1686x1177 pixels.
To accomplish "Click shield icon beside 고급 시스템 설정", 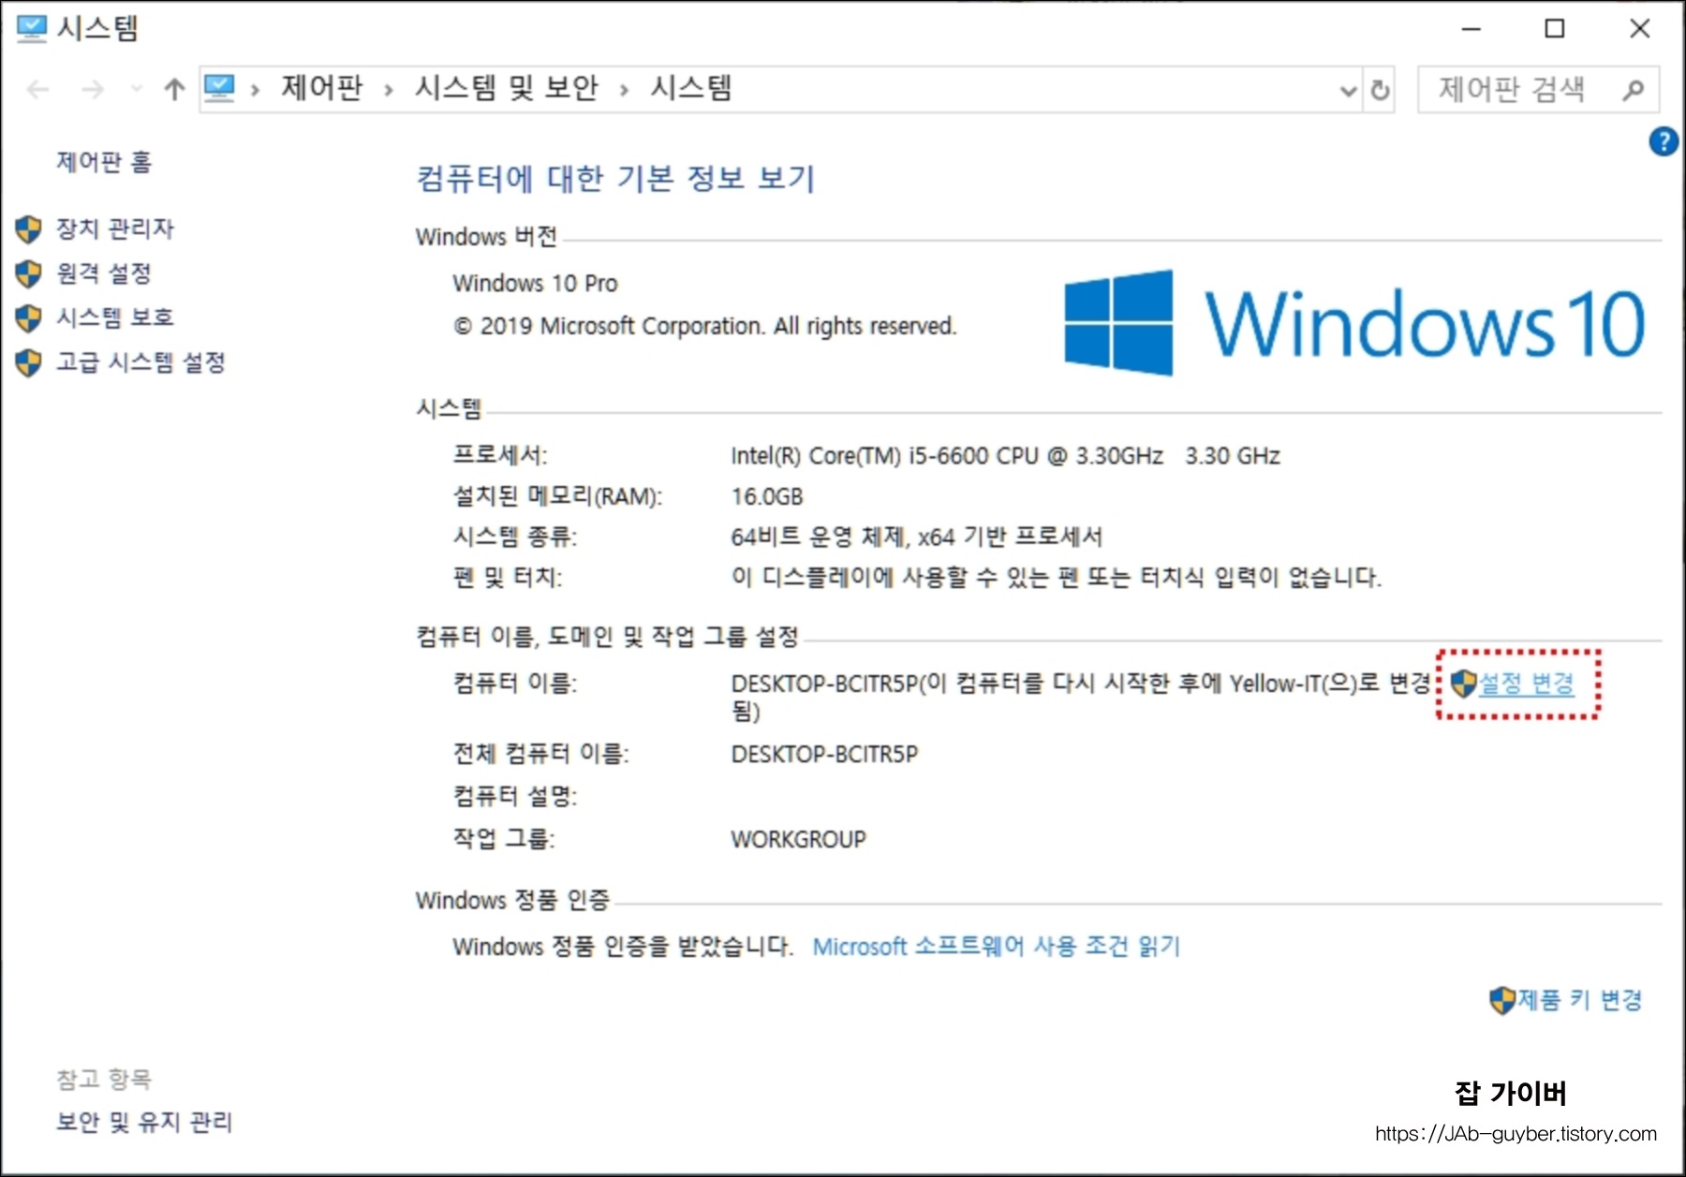I will (x=29, y=363).
